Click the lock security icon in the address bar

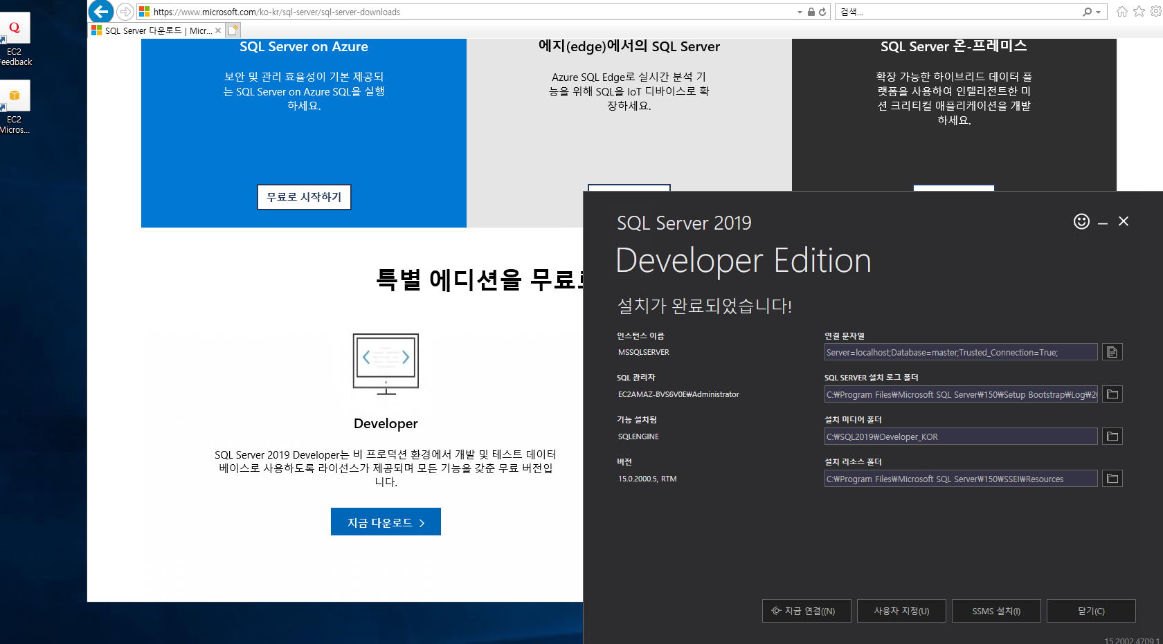[x=811, y=12]
